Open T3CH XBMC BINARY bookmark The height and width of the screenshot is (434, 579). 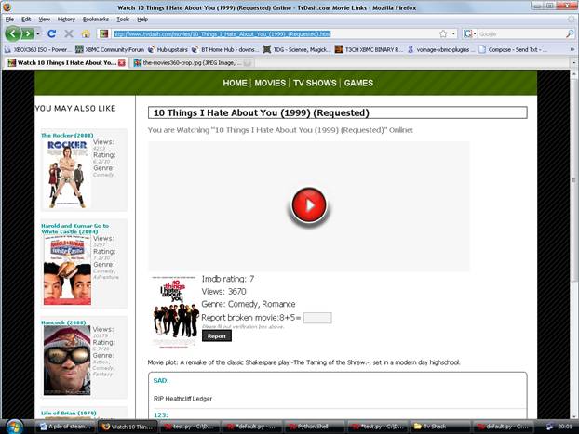369,49
